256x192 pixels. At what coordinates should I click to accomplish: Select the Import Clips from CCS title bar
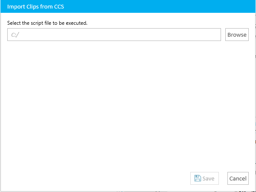coord(128,6)
